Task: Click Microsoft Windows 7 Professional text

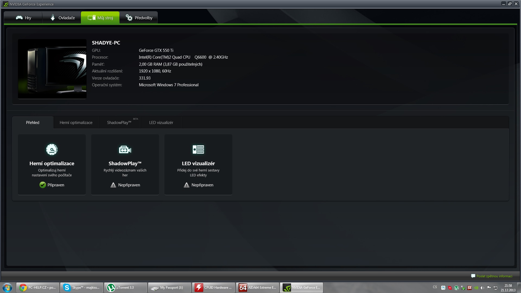Action: (x=169, y=85)
